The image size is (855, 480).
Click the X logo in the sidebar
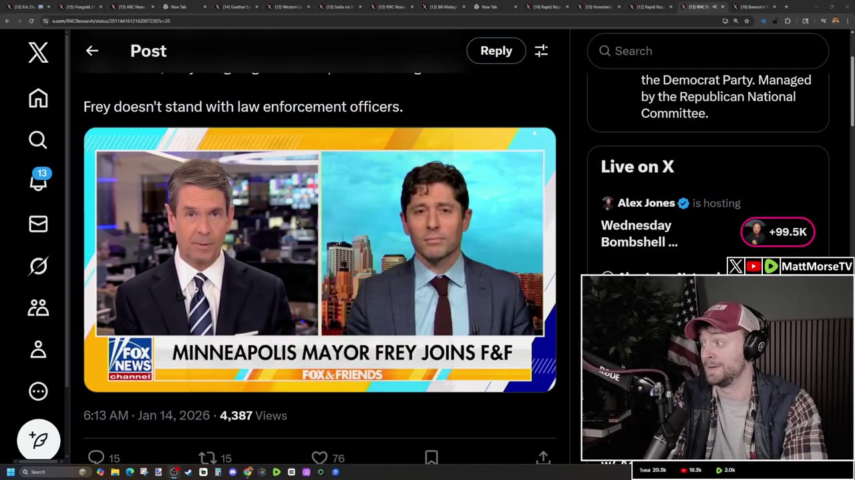[38, 52]
